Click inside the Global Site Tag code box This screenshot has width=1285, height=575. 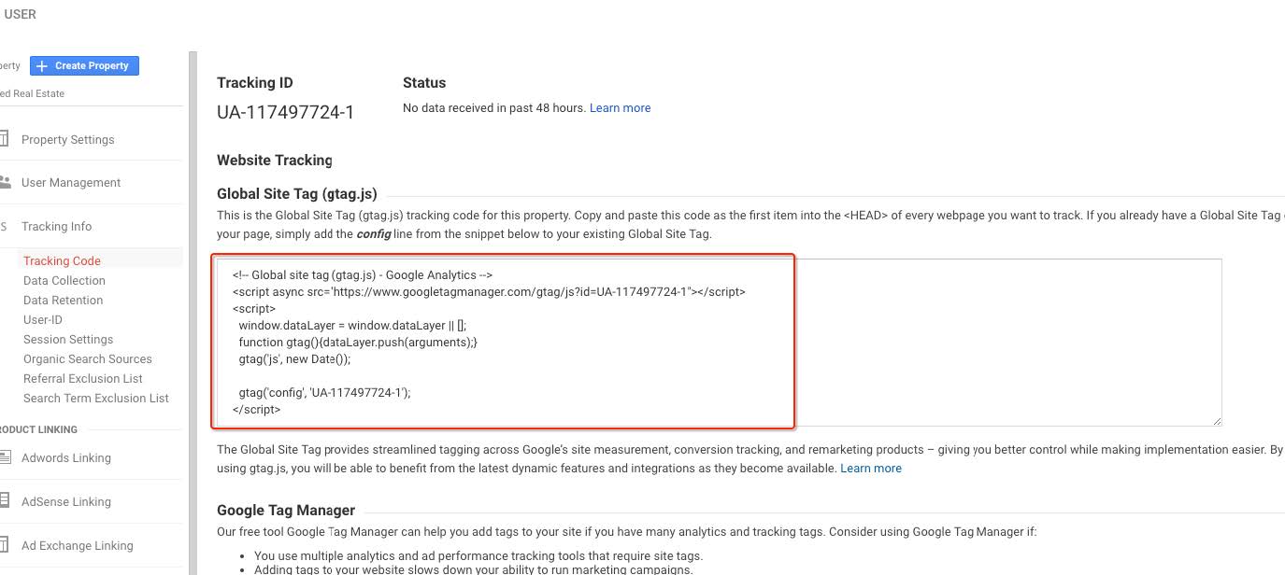719,343
